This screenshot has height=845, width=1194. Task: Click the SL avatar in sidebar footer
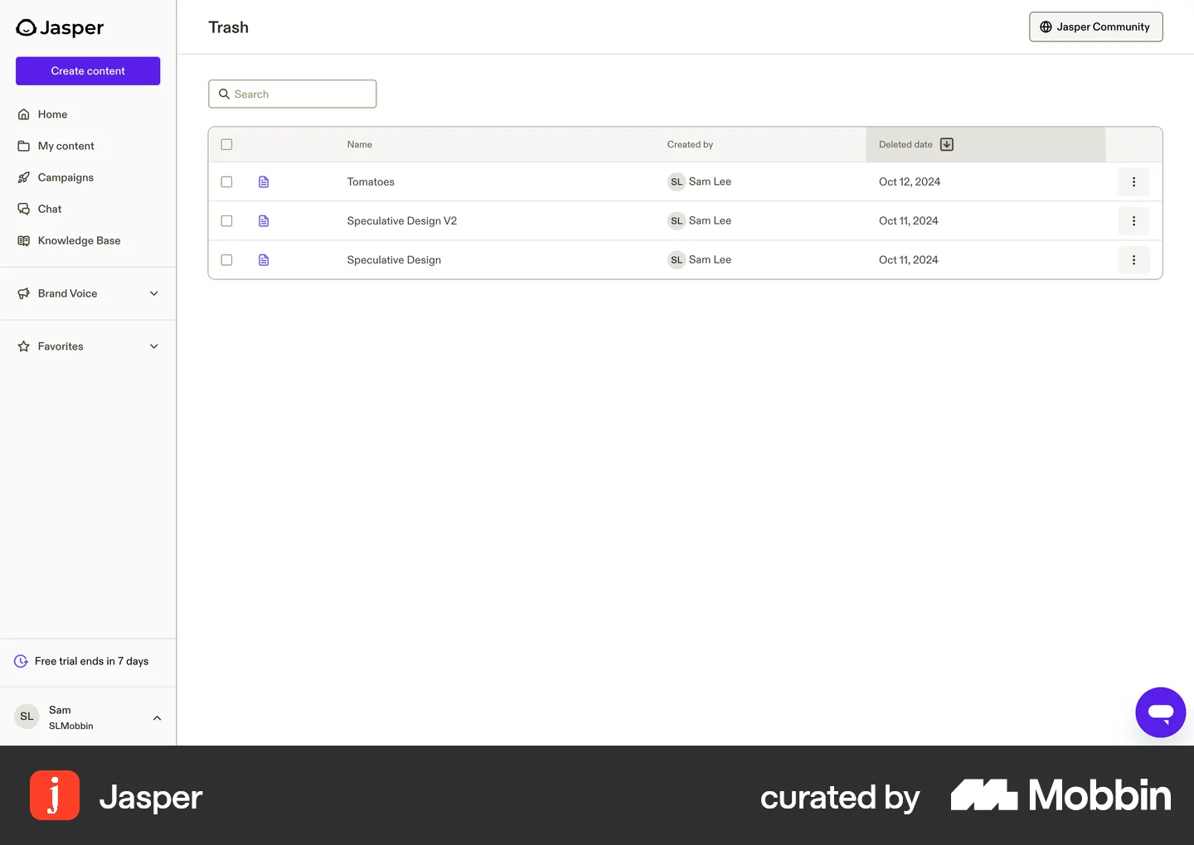click(27, 717)
